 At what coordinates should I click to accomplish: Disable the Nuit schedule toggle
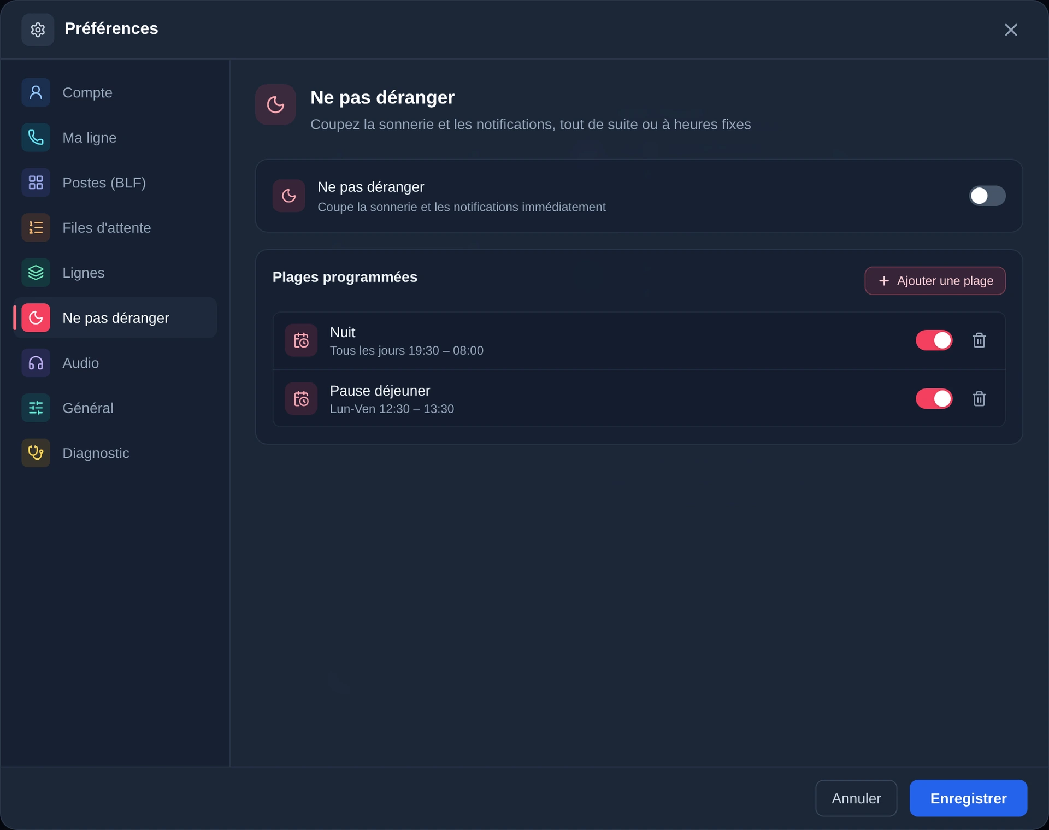point(934,340)
